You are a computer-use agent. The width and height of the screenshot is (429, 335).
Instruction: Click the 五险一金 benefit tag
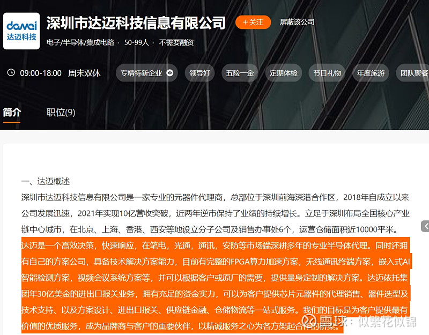click(x=240, y=73)
